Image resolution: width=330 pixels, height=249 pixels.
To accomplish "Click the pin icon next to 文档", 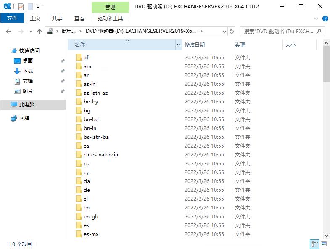I will click(x=62, y=81).
